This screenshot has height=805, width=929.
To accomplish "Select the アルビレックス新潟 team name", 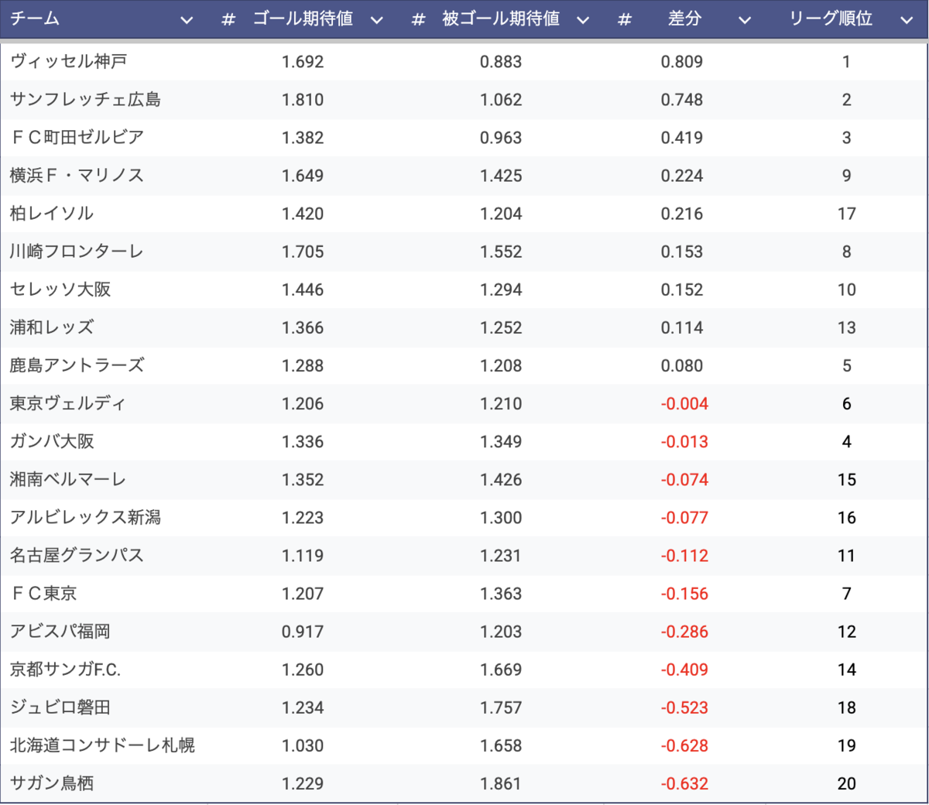I will (x=85, y=516).
